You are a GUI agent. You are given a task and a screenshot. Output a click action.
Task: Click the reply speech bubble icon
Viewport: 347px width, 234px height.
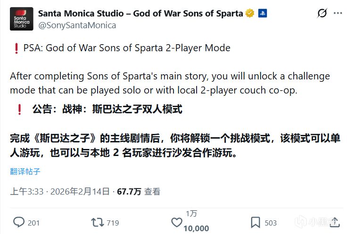(x=19, y=222)
